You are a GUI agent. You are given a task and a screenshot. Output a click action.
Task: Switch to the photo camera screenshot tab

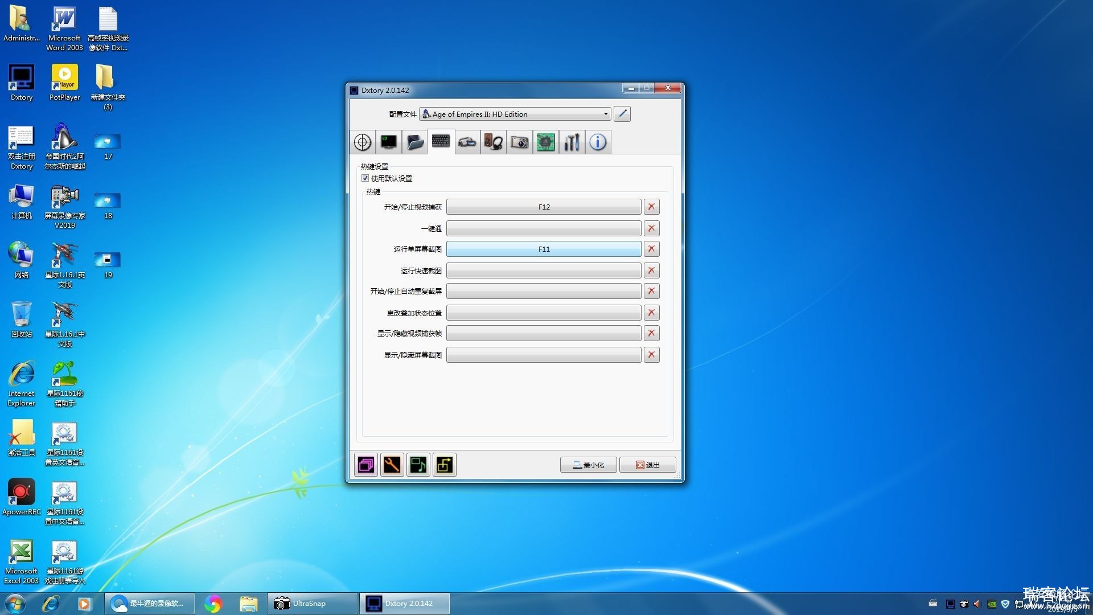pyautogui.click(x=519, y=142)
